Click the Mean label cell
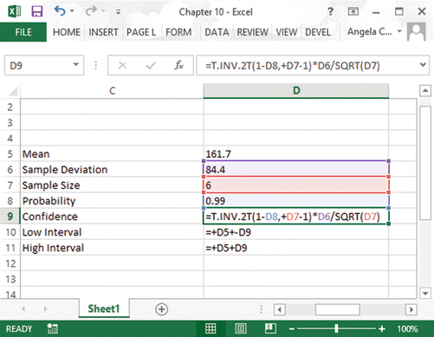The image size is (434, 337). (x=112, y=154)
